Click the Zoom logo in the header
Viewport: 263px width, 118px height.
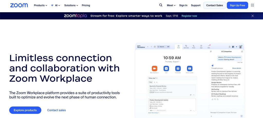[19, 5]
